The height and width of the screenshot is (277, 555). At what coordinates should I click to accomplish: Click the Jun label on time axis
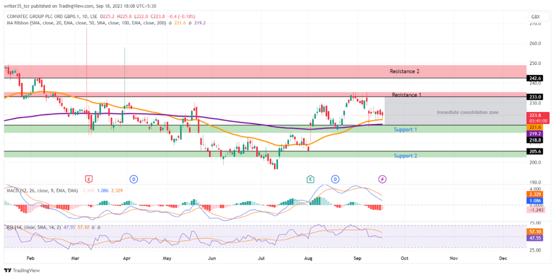212,258
